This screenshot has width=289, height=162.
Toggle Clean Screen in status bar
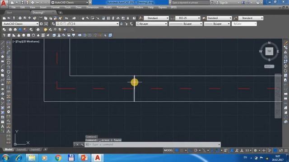[x=281, y=150]
